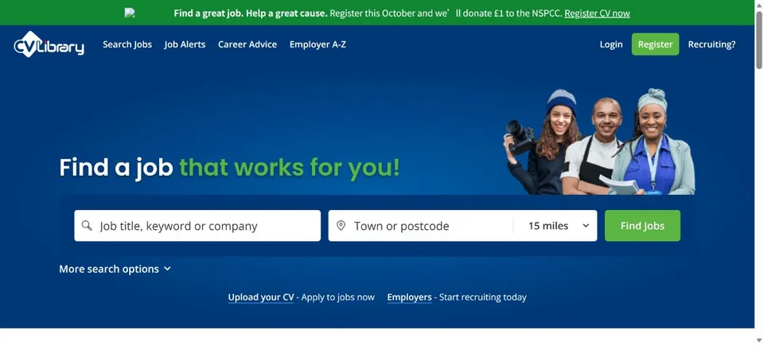Click the 'Find a job that works for you!' heading
The image size is (764, 346).
tap(229, 167)
